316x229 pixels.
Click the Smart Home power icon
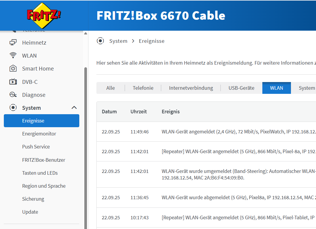pos(13,68)
